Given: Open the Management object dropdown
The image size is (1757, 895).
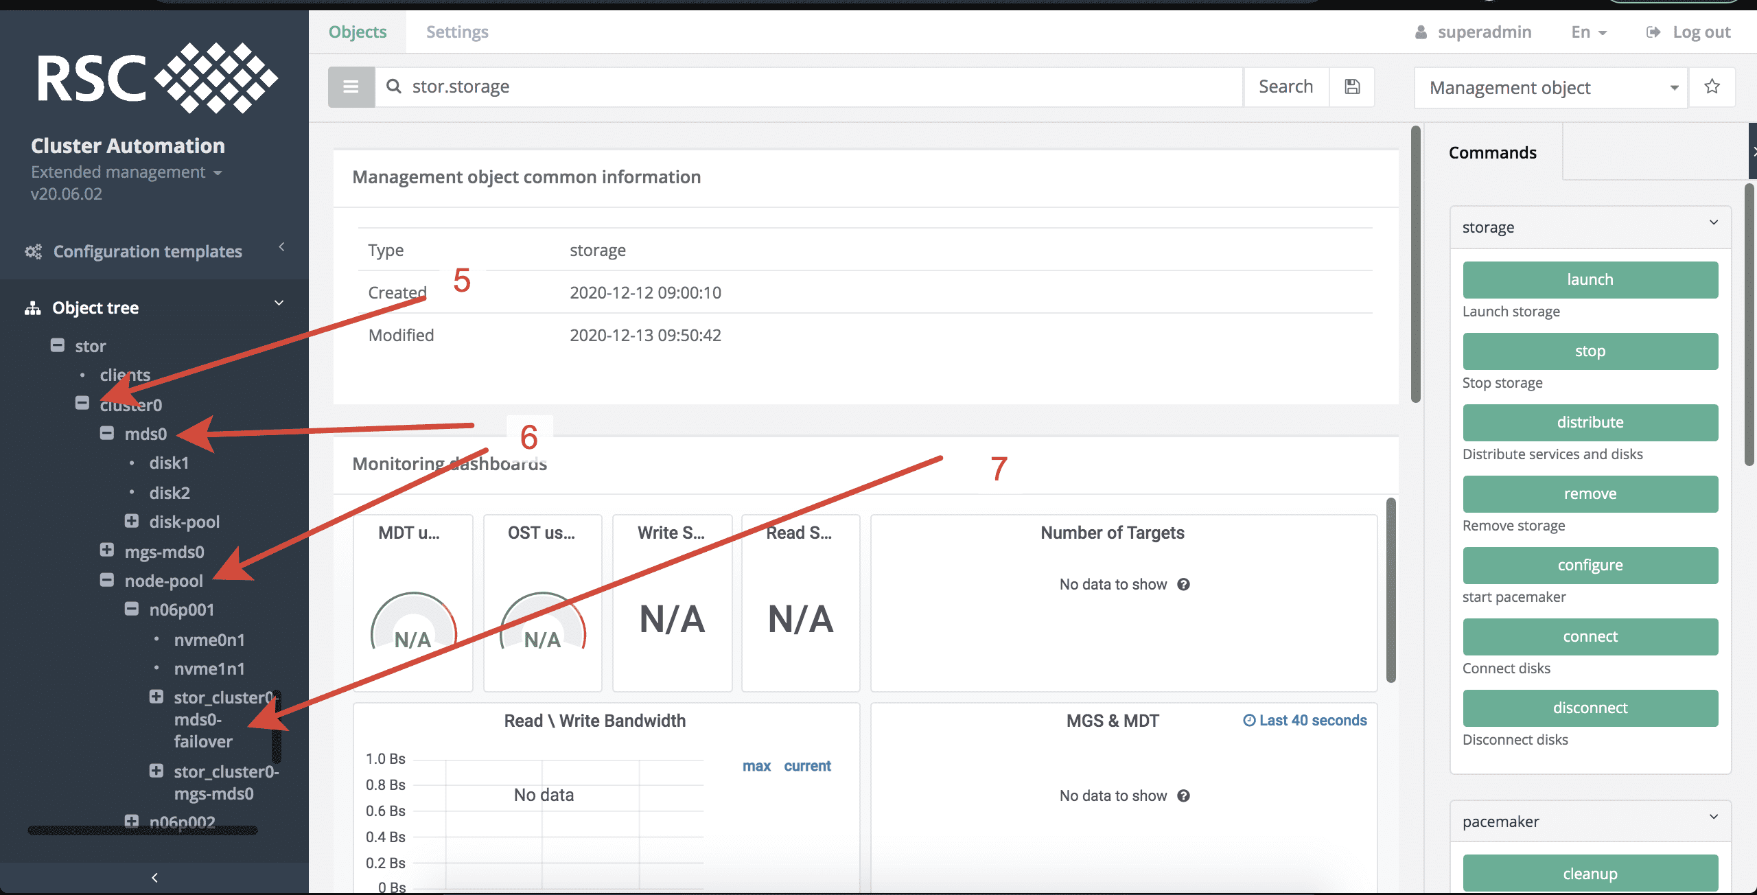Looking at the screenshot, I should [1550, 88].
